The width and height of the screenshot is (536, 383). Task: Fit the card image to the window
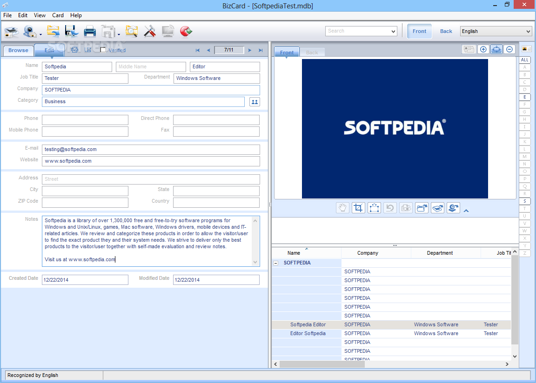[x=496, y=49]
